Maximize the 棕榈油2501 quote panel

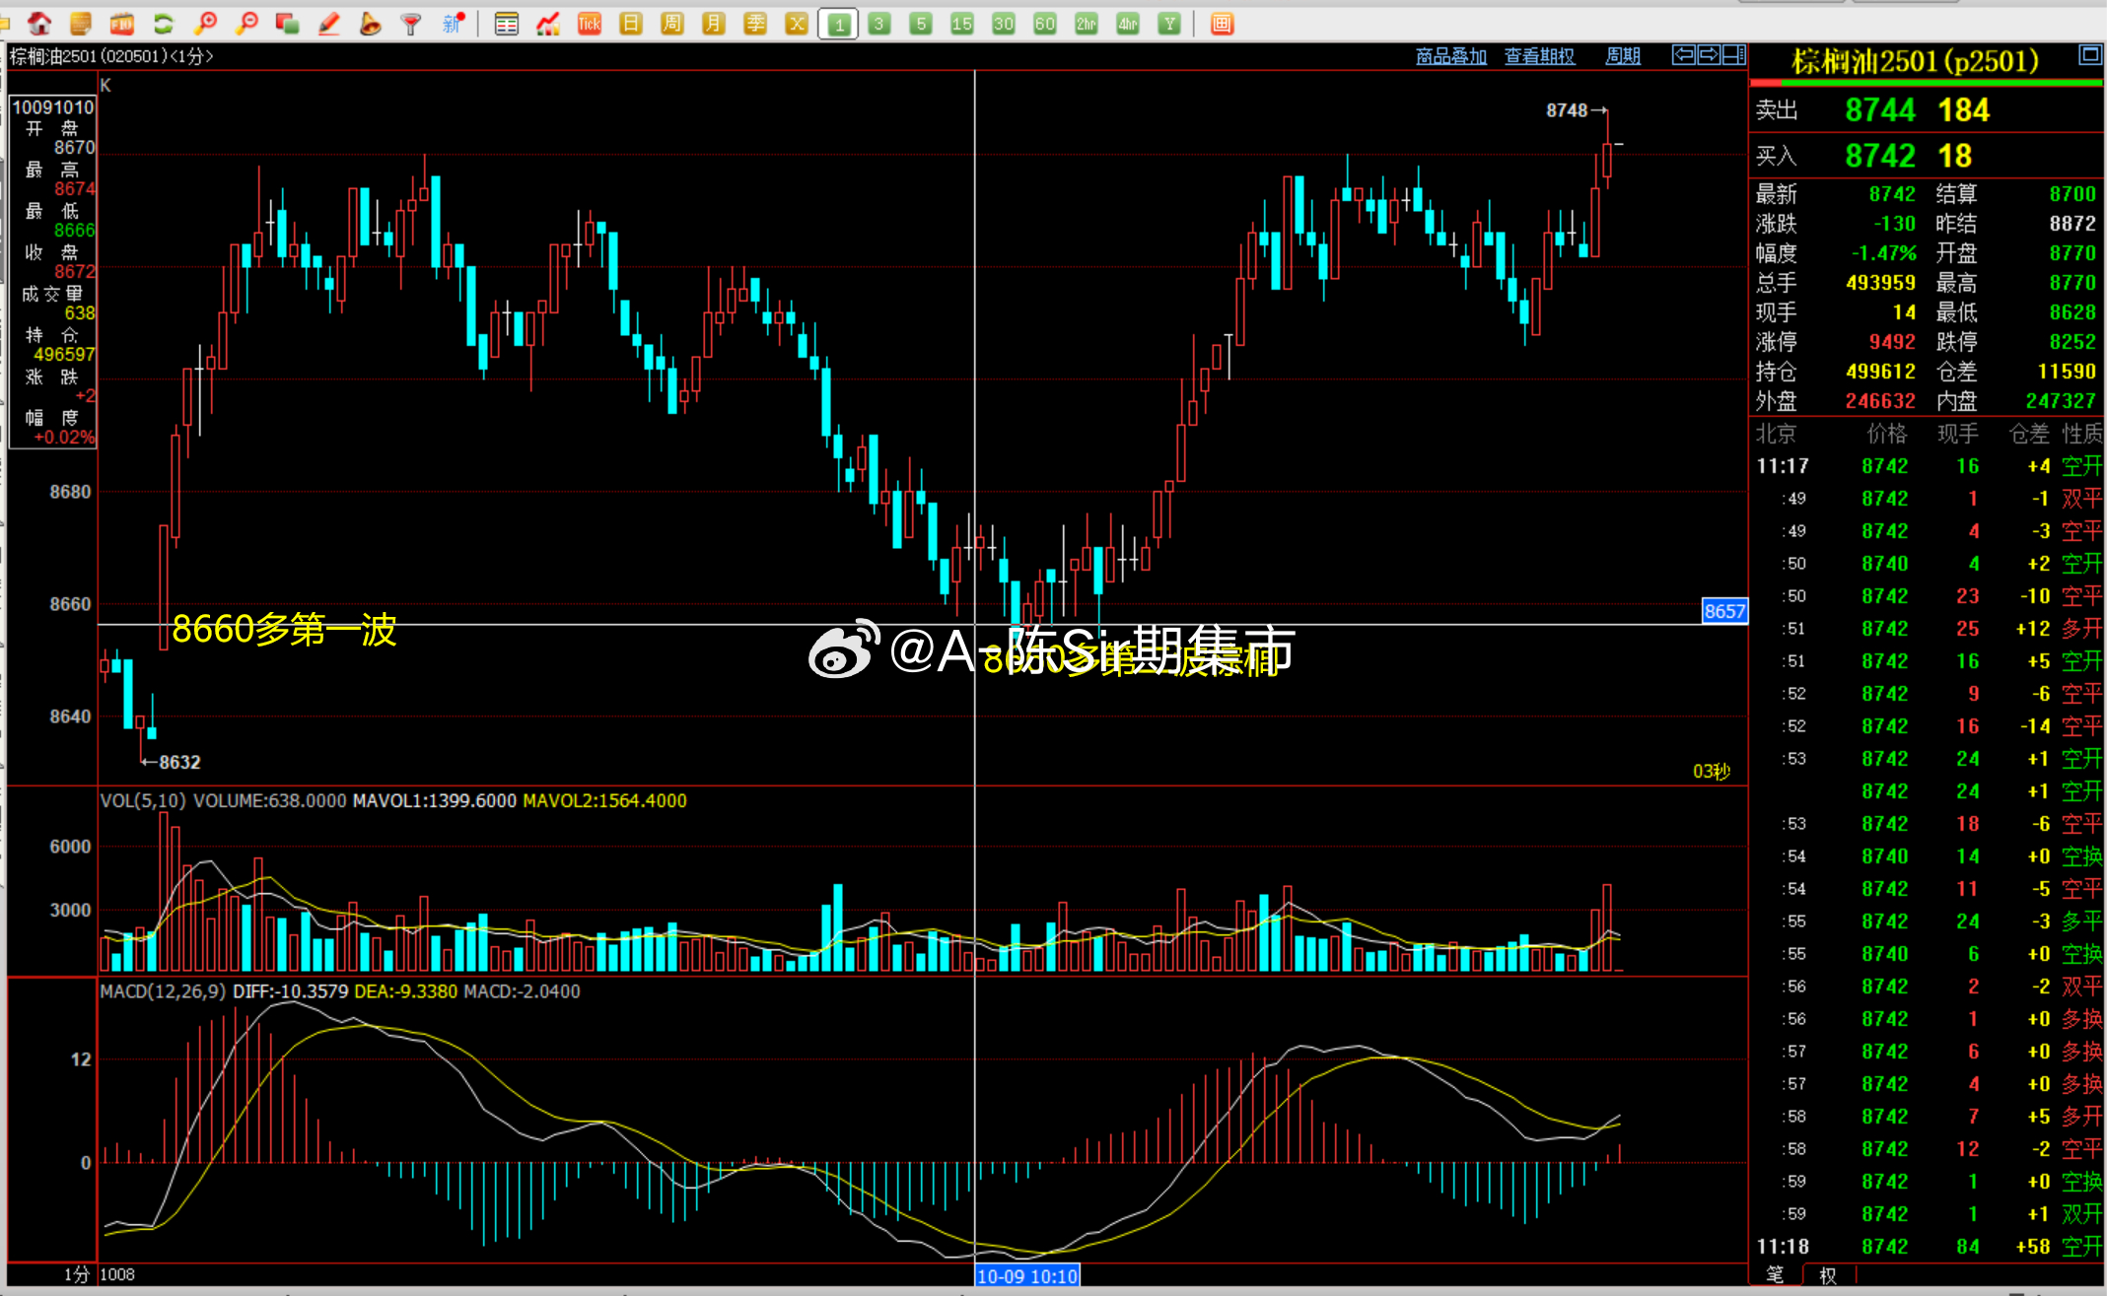click(2089, 54)
